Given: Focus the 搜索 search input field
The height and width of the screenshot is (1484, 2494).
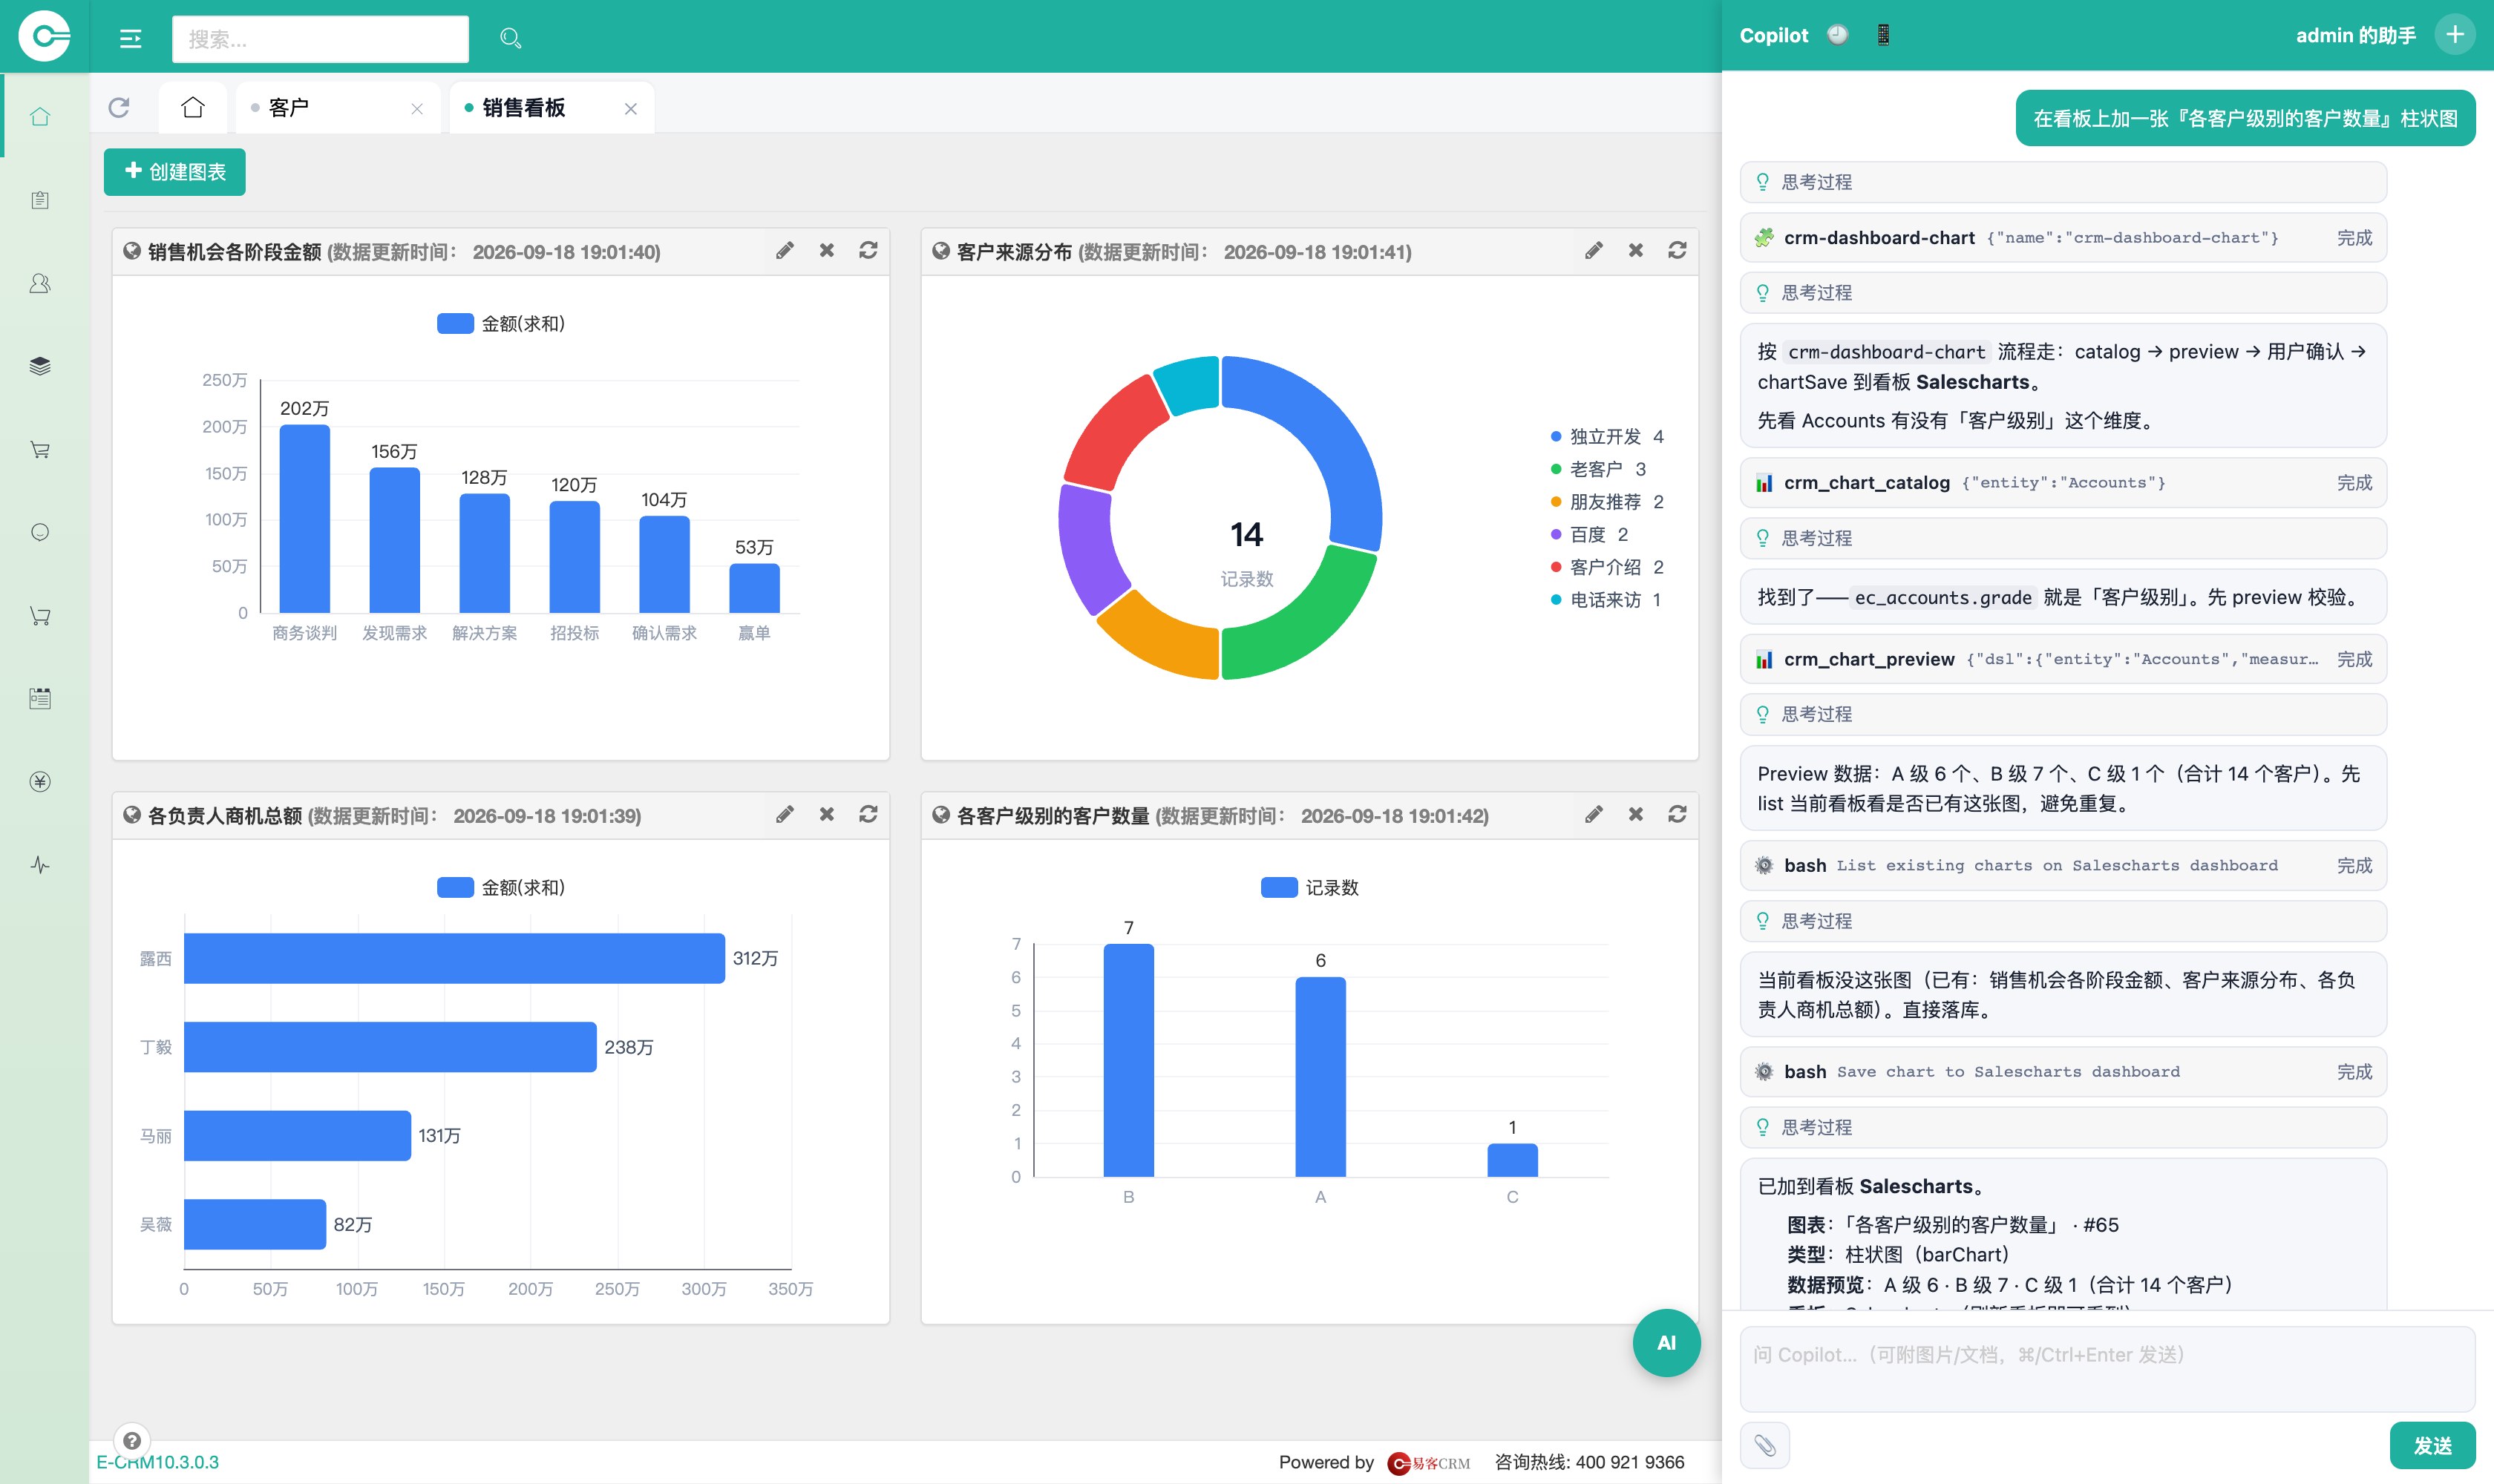Looking at the screenshot, I should (x=320, y=39).
